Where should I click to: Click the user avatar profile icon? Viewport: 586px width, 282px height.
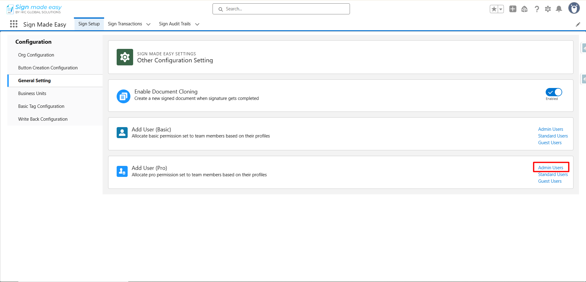tap(574, 8)
